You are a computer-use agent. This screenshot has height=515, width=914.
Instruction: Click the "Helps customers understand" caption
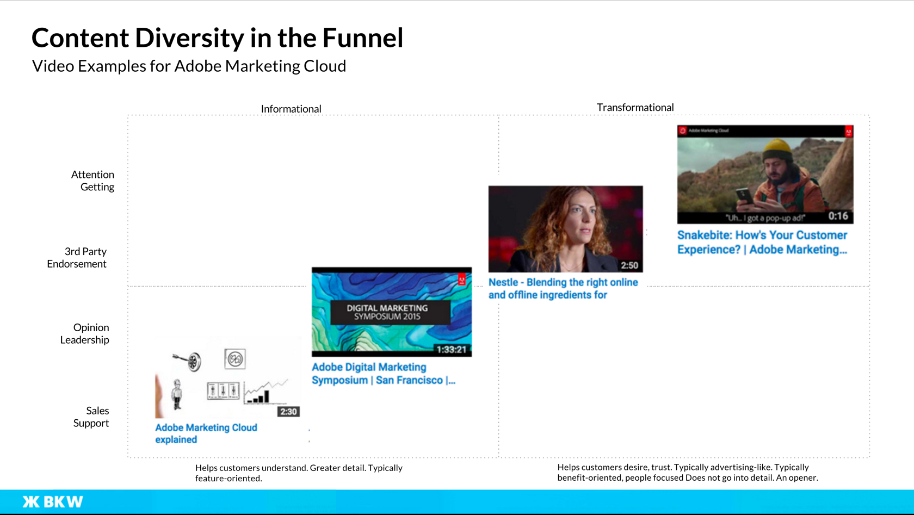299,473
